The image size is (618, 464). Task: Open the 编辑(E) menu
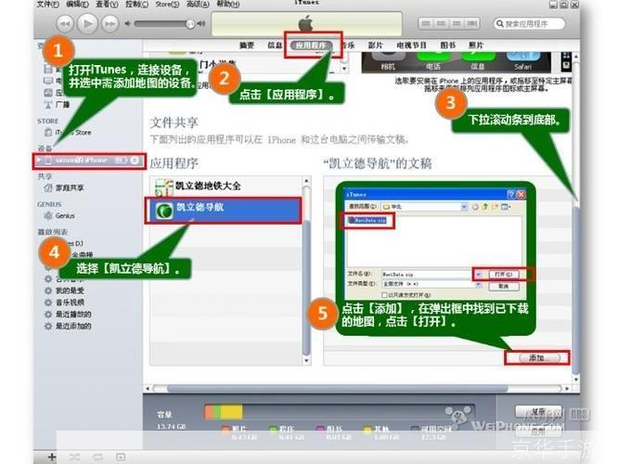tap(77, 5)
